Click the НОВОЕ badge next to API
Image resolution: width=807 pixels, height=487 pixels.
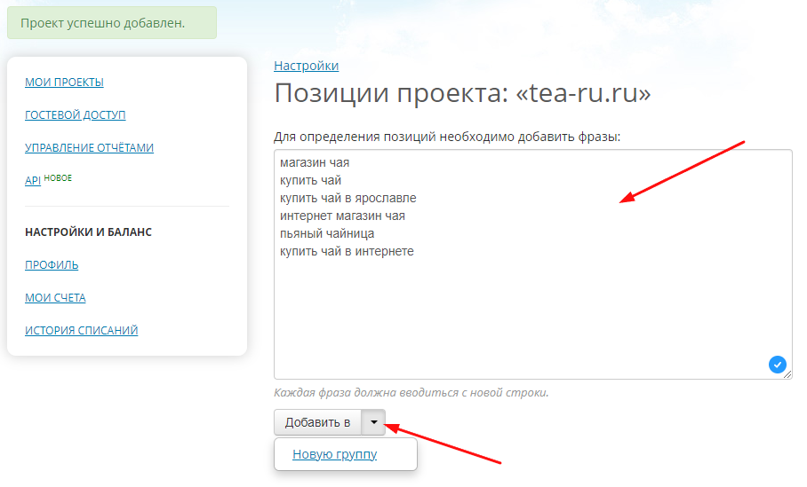click(58, 177)
